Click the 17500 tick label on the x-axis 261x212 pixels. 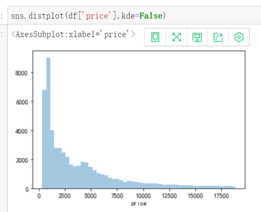pyautogui.click(x=221, y=196)
